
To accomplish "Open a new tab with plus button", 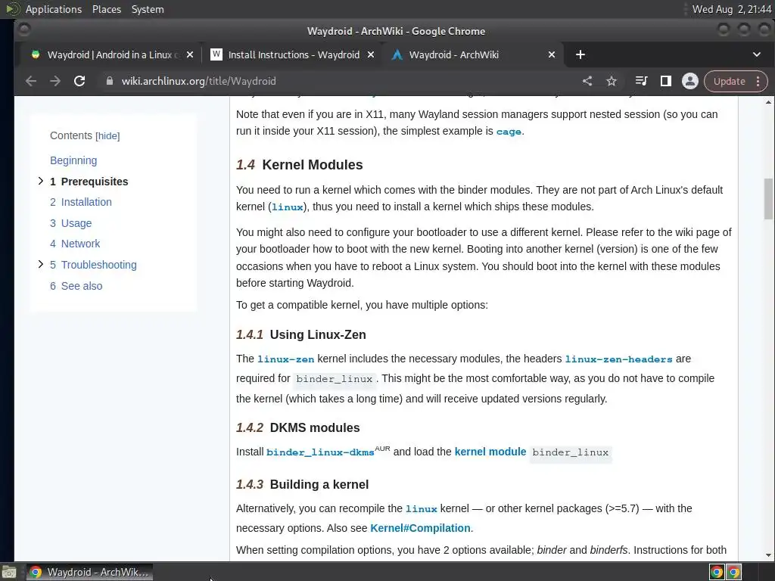I will point(580,54).
